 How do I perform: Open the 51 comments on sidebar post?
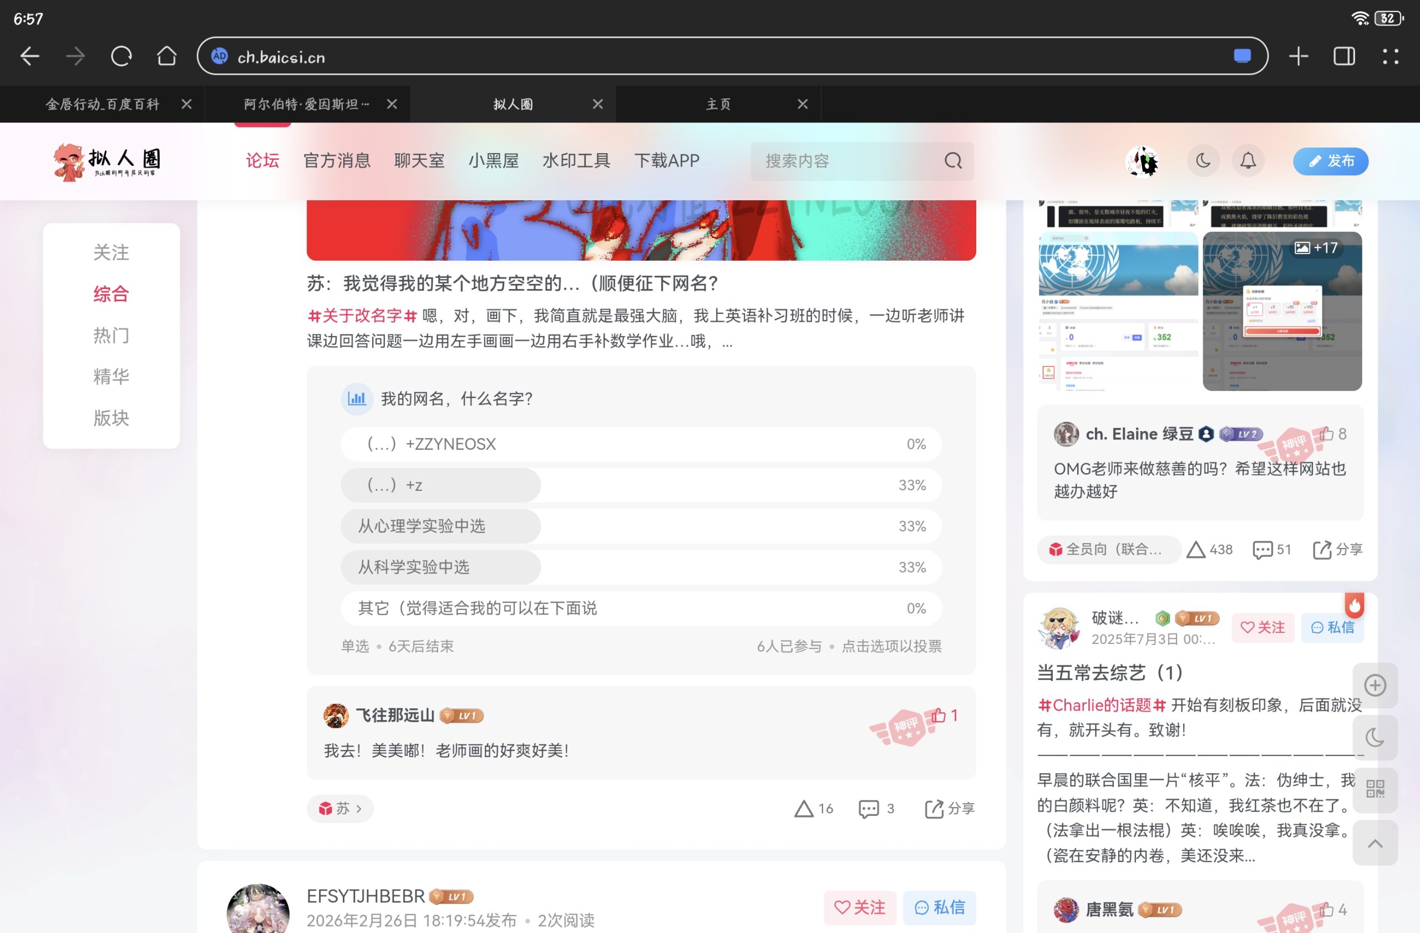pyautogui.click(x=1272, y=549)
